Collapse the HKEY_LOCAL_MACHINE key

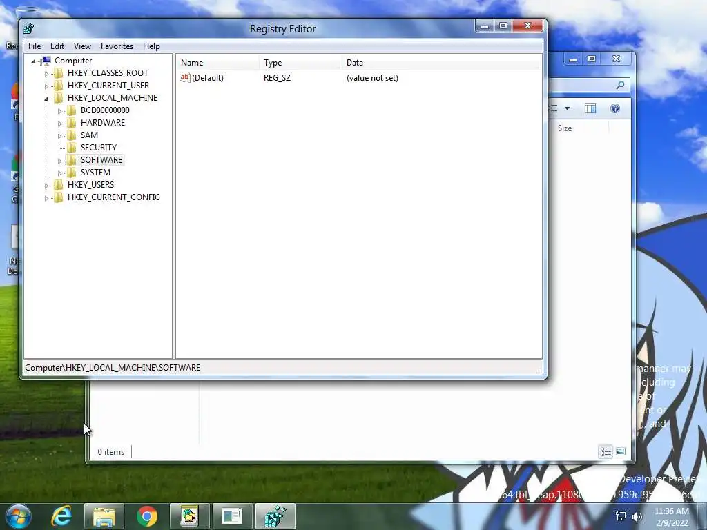(46, 98)
